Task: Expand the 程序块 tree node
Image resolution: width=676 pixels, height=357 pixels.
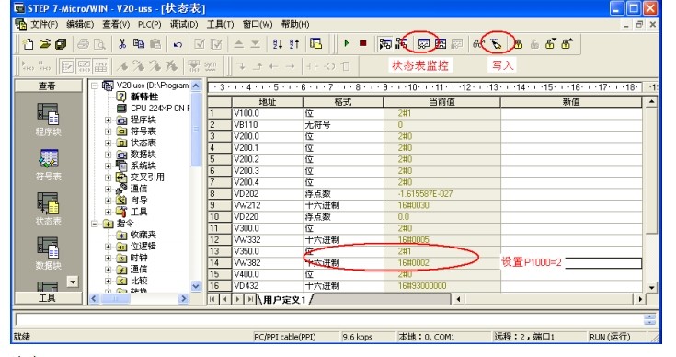Action: [109, 120]
